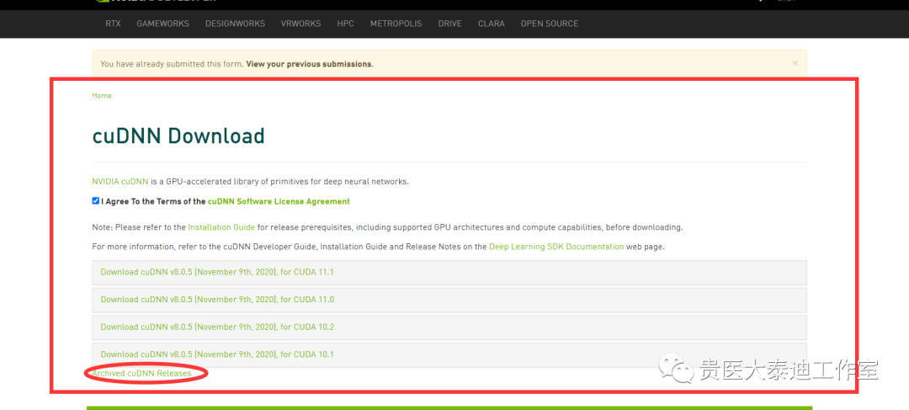Open the METROPOLIS navigation item
This screenshot has width=909, height=410.
click(396, 24)
